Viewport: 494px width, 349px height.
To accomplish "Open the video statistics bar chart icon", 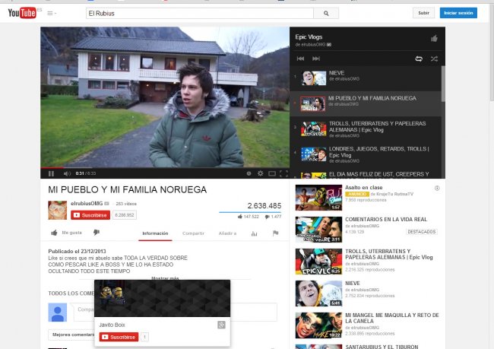I will (255, 233).
